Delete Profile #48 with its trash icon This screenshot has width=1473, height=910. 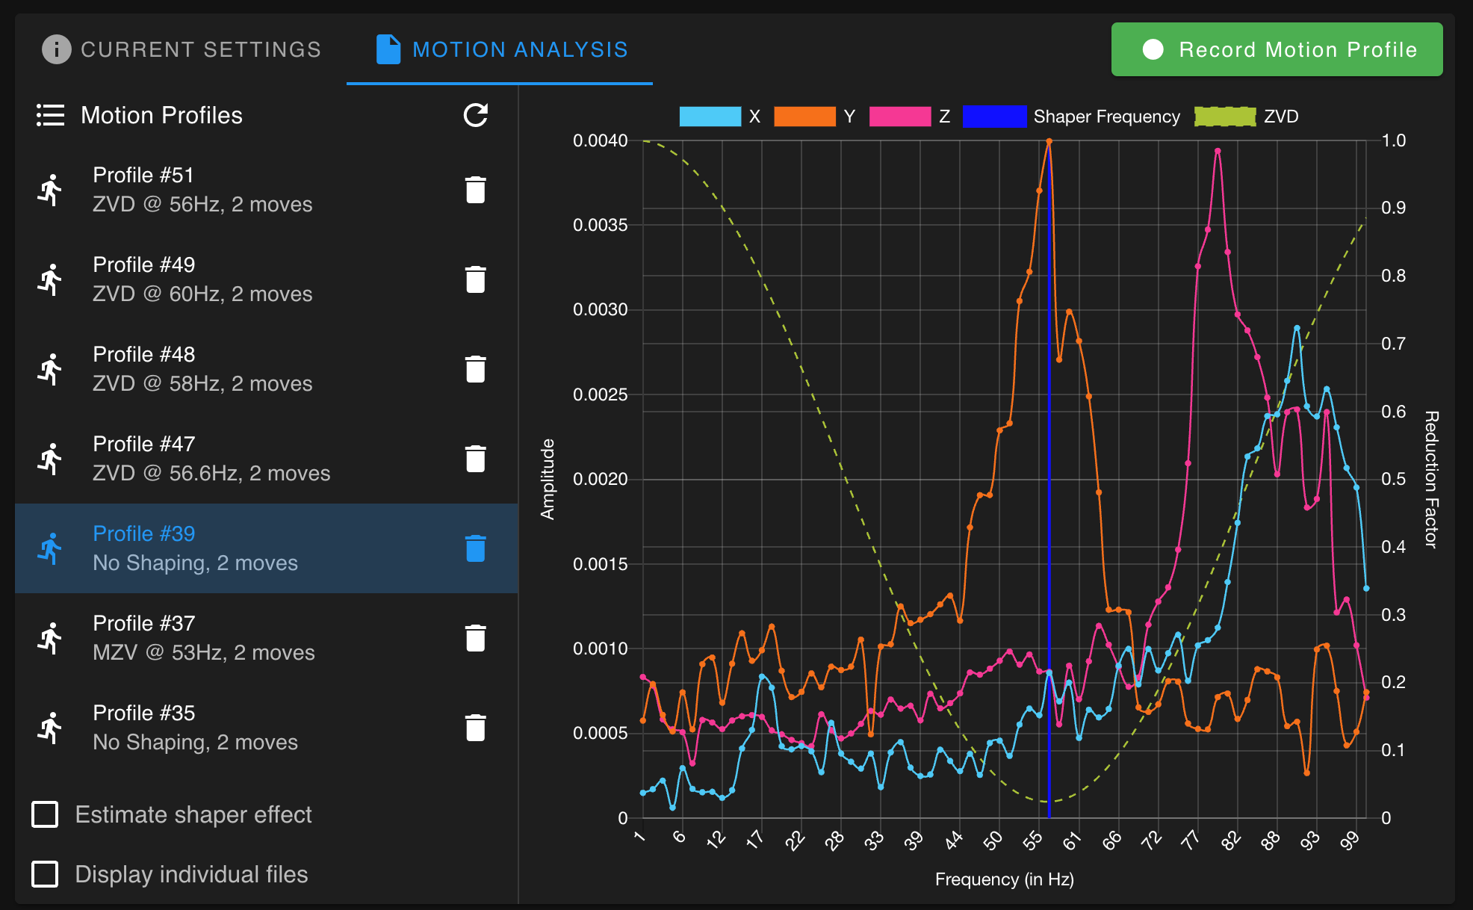coord(475,369)
